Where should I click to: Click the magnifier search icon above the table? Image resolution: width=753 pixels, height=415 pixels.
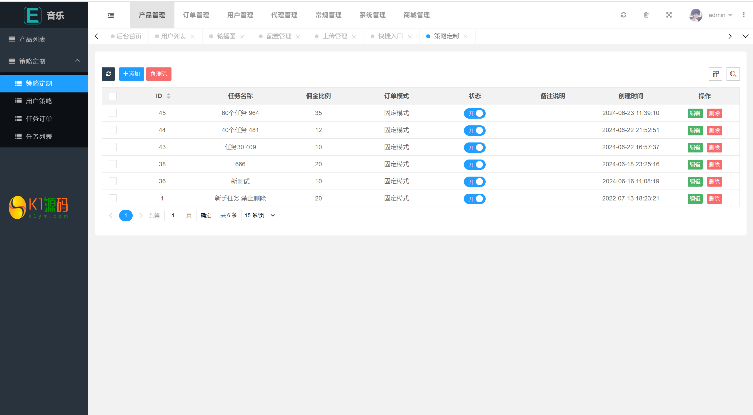[733, 74]
